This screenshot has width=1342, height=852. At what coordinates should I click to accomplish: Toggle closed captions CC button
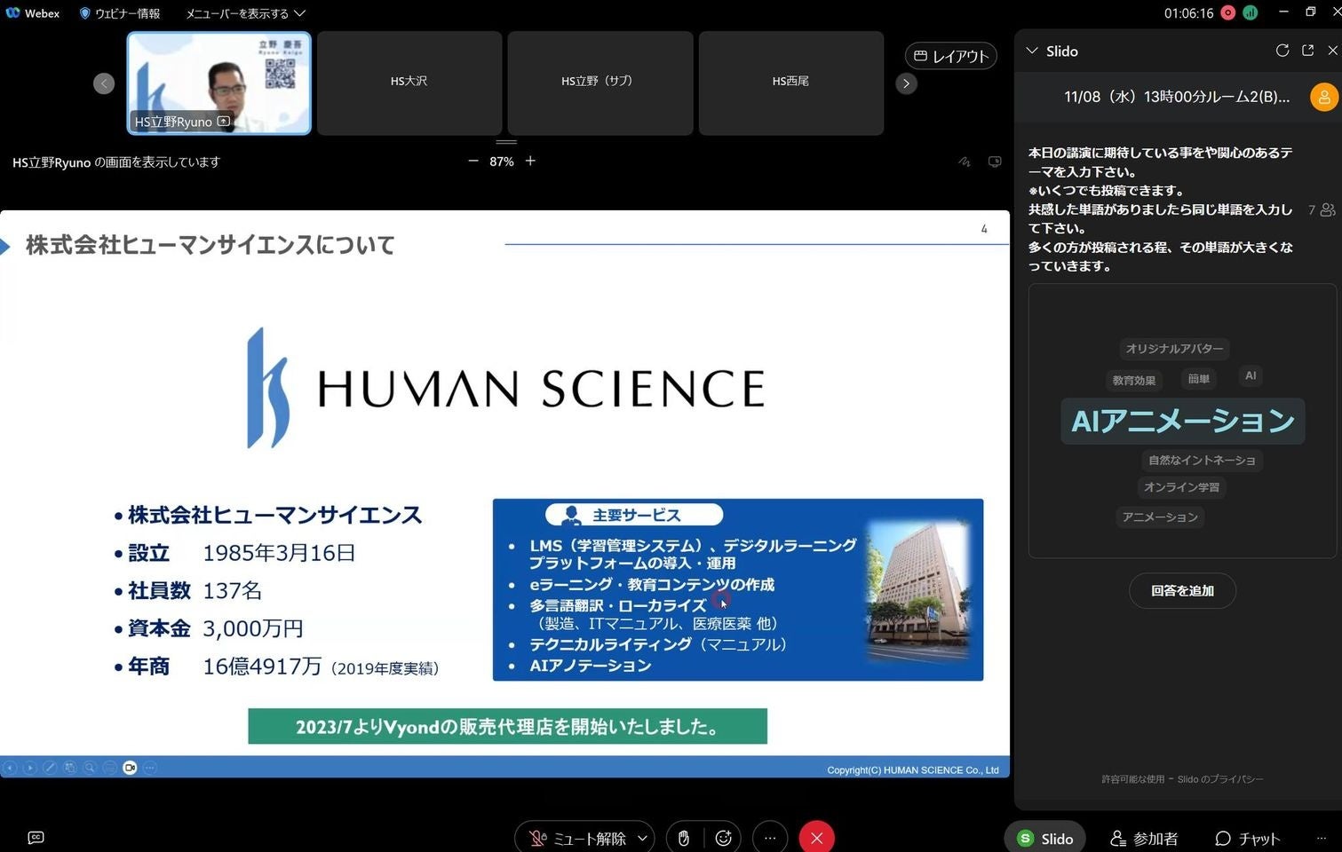pyautogui.click(x=36, y=838)
